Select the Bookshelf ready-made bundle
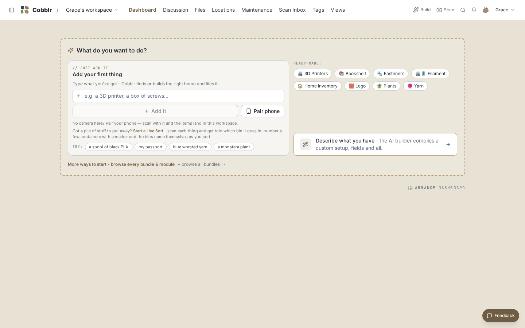This screenshot has width=525, height=328. point(352,74)
